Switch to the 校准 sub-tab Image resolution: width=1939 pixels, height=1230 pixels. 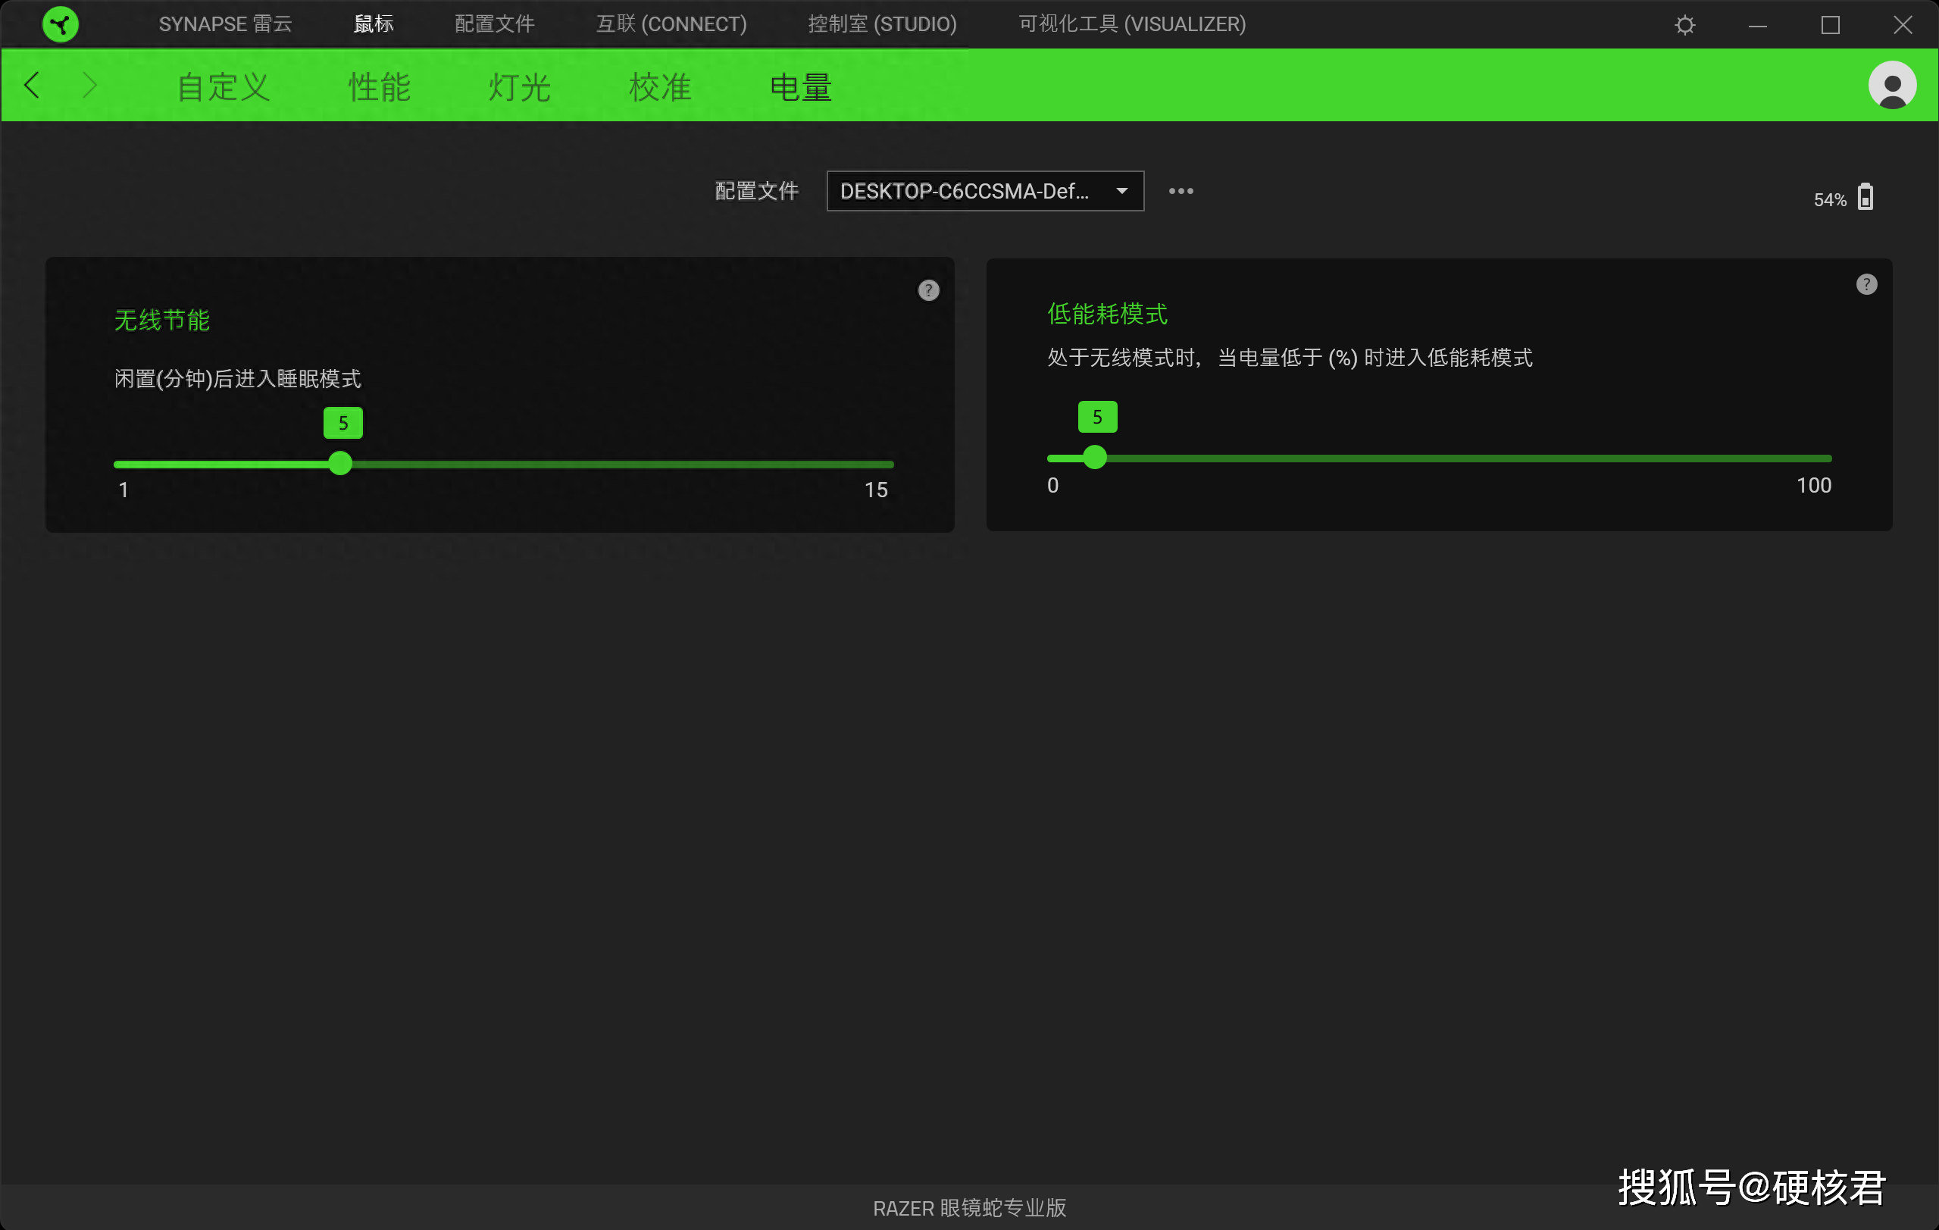point(660,86)
